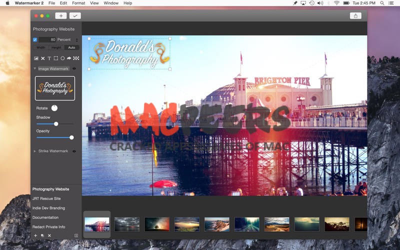This screenshot has height=250, width=400.
Task: Hide the Image Watermark layer via eye
Action: 74,68
